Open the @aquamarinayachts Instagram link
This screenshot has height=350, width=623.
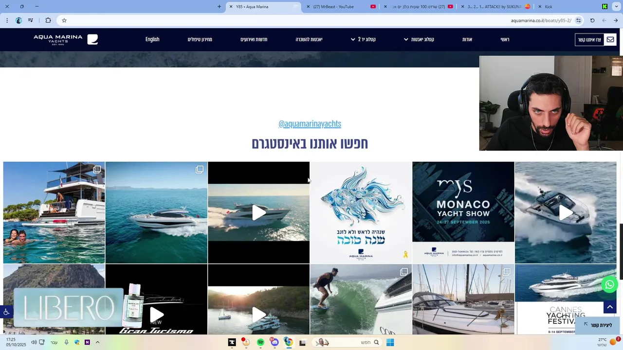tap(310, 123)
